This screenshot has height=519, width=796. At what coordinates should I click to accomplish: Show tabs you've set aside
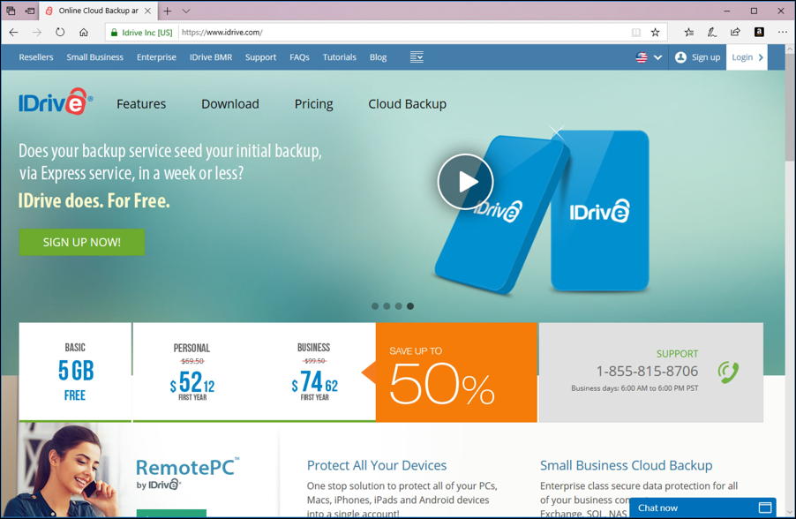click(11, 11)
